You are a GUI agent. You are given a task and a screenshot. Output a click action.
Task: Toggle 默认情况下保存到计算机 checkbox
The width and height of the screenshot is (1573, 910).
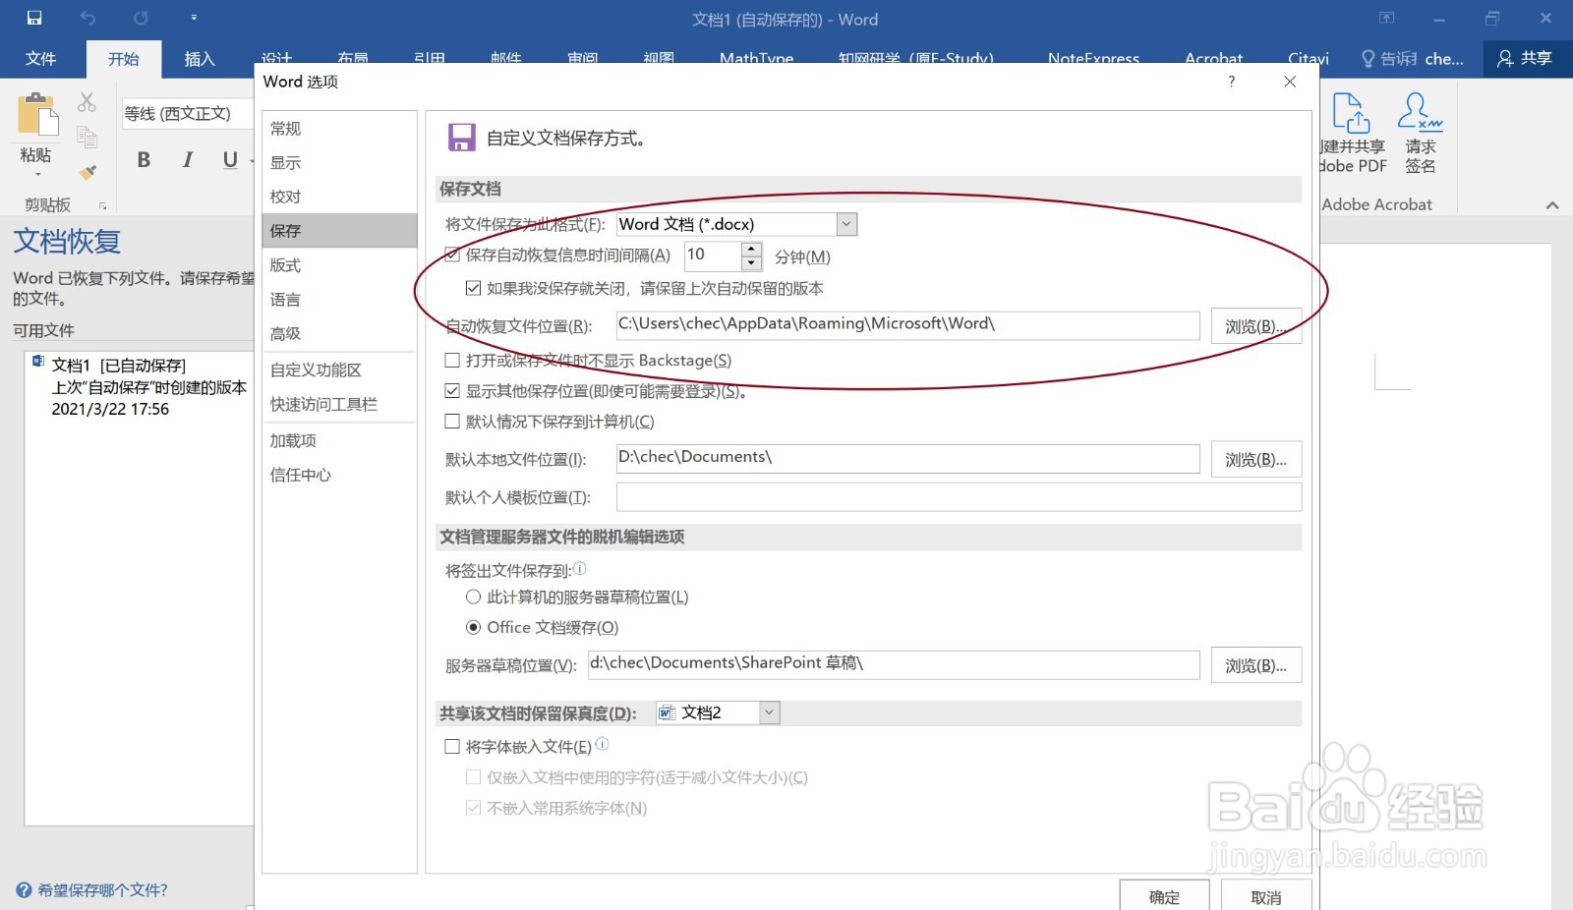pos(452,422)
